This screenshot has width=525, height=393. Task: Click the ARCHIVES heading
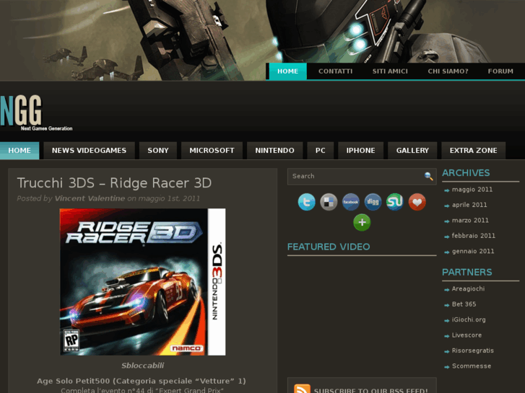tap(466, 173)
